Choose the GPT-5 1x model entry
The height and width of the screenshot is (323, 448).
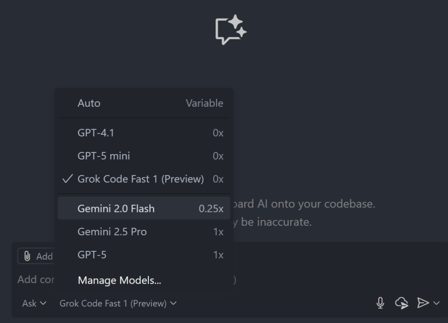point(92,255)
